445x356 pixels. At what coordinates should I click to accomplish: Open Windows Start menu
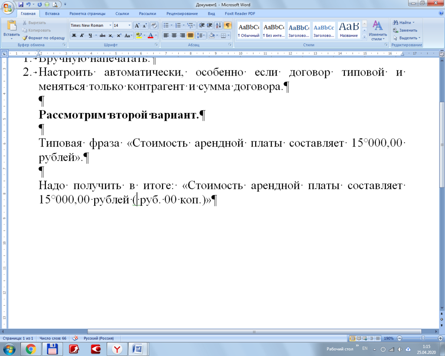coord(9,349)
